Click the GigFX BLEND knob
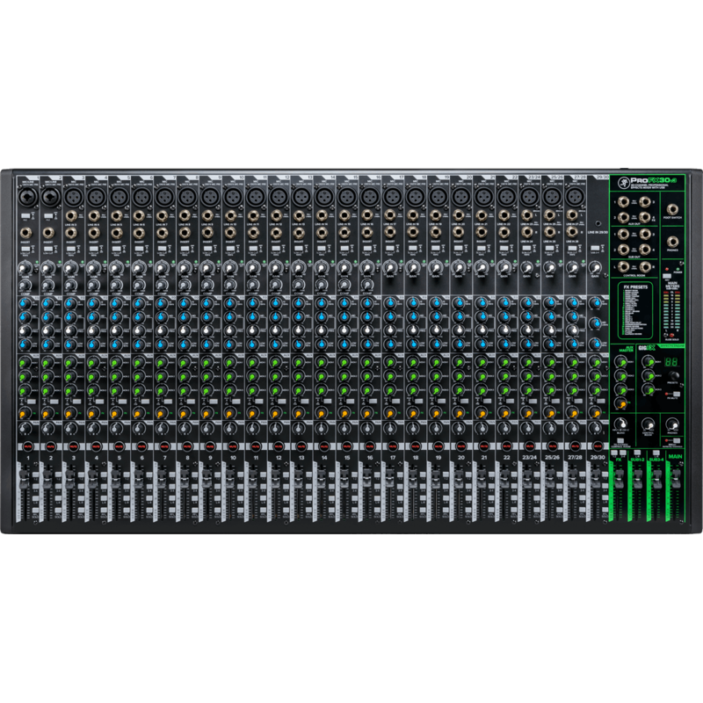This screenshot has height=703, width=703. click(620, 424)
